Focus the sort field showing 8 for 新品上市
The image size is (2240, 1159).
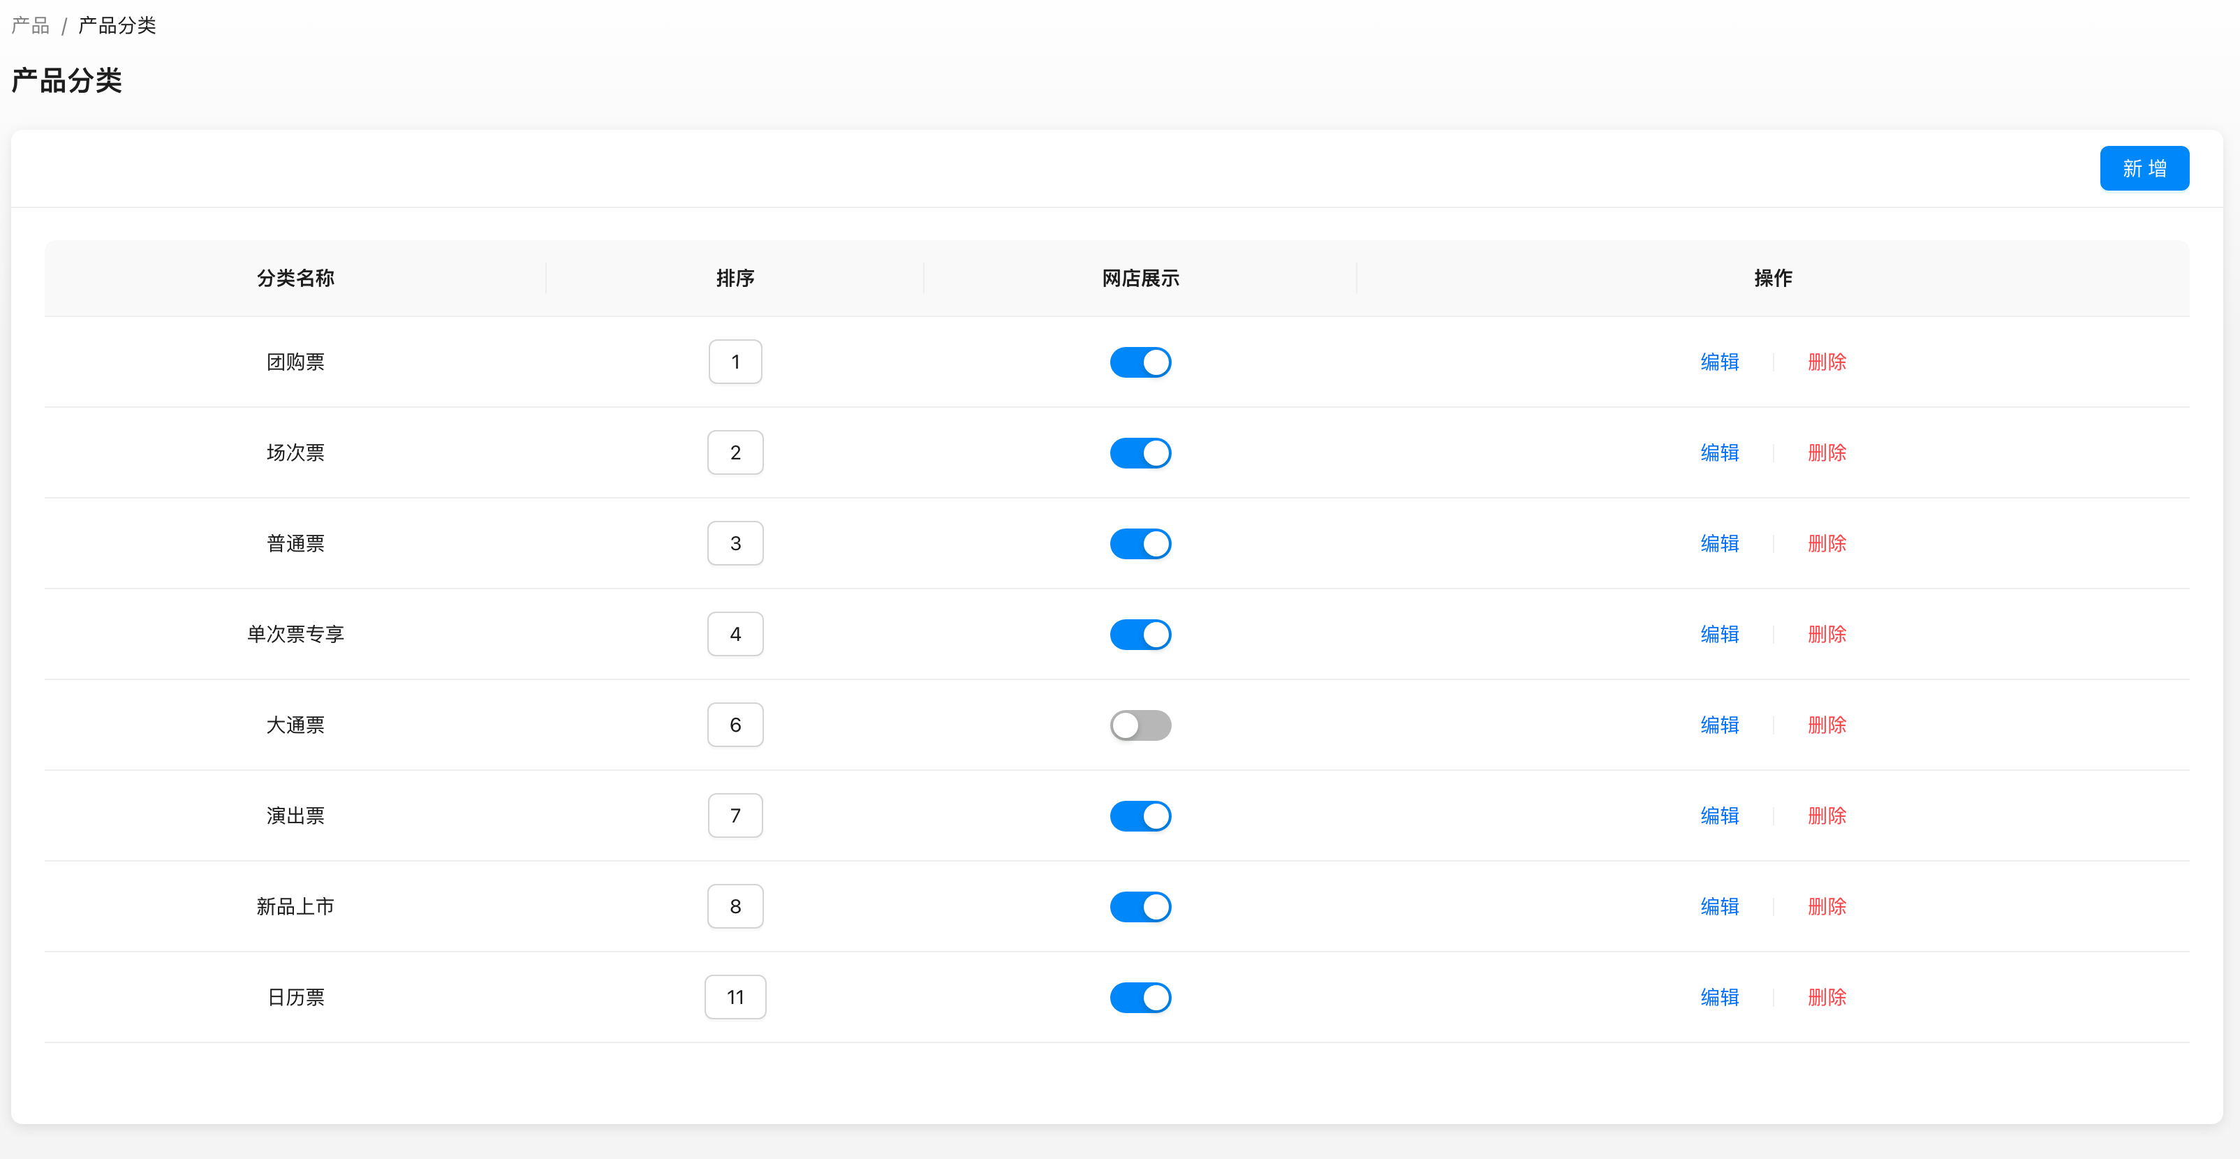coord(735,906)
